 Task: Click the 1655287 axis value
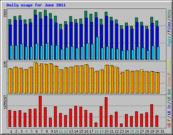pos(5,102)
